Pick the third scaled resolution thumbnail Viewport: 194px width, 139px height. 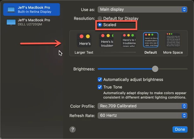129,40
